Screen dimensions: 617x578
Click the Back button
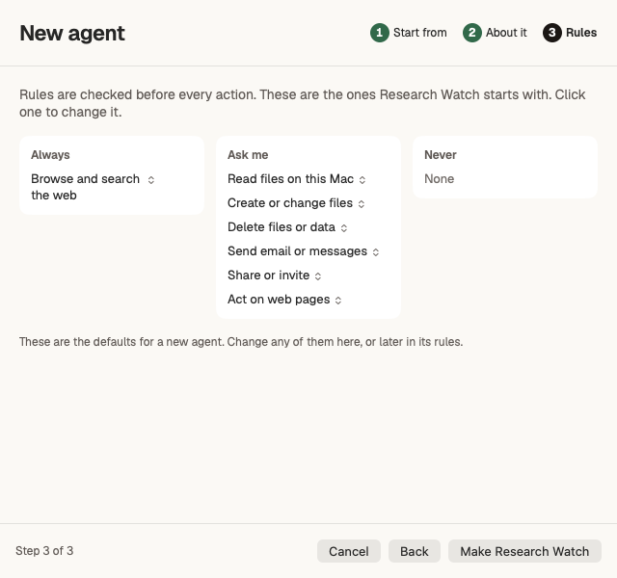pos(415,551)
